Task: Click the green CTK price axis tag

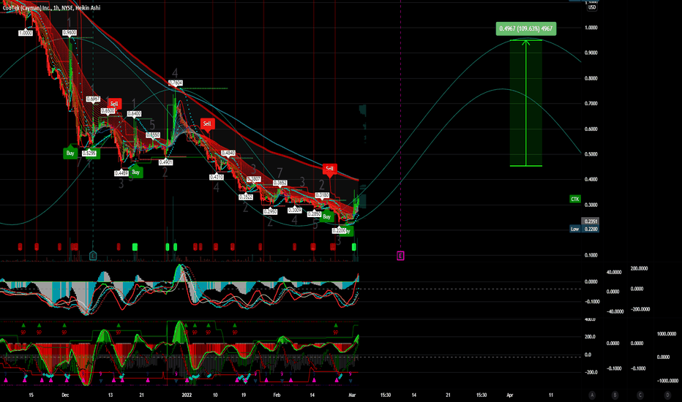Action: (x=575, y=199)
